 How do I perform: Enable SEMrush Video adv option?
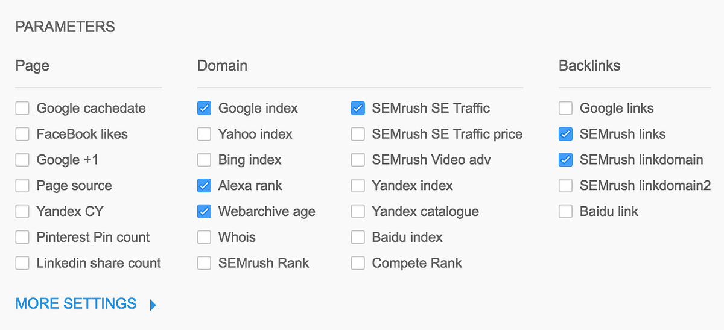click(358, 160)
